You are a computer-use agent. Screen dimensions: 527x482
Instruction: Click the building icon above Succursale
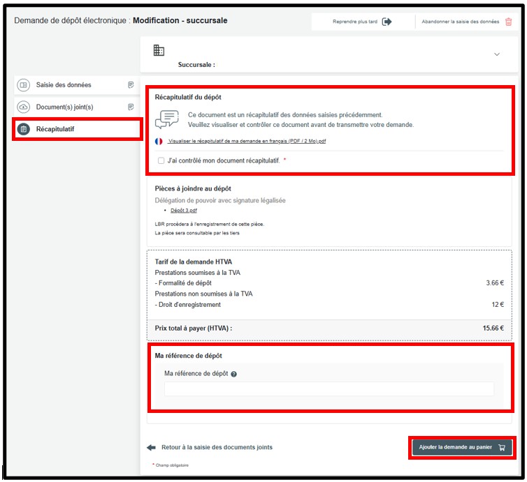(159, 50)
